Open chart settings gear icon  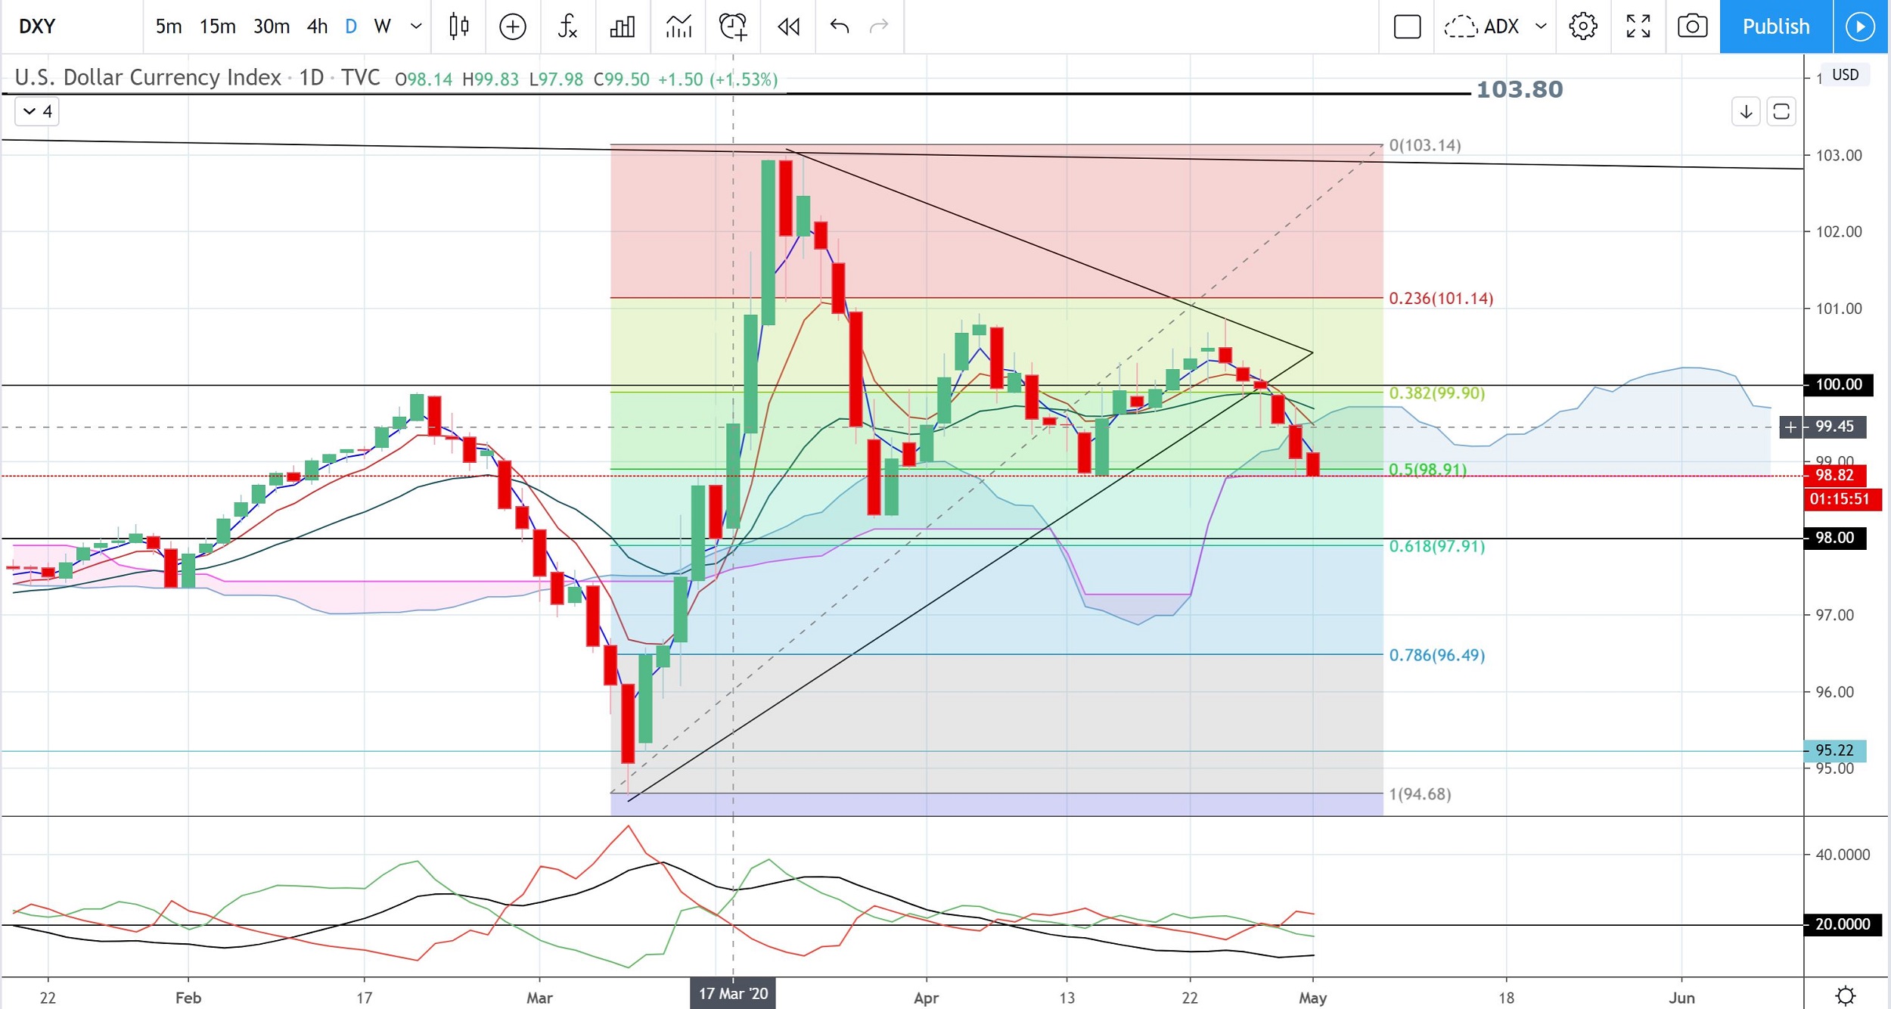(x=1582, y=26)
